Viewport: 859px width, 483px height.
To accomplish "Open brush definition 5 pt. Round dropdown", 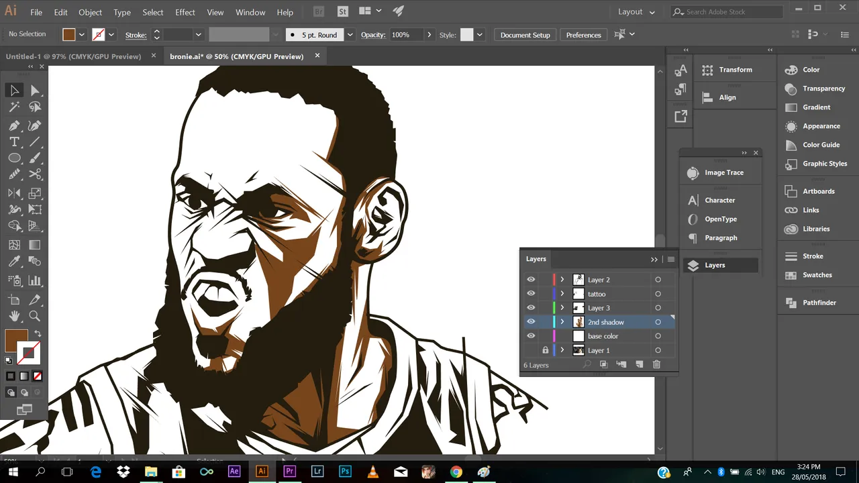I will pyautogui.click(x=350, y=35).
